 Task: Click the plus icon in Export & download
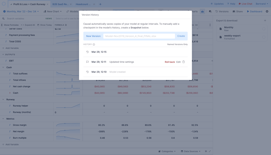265,21
